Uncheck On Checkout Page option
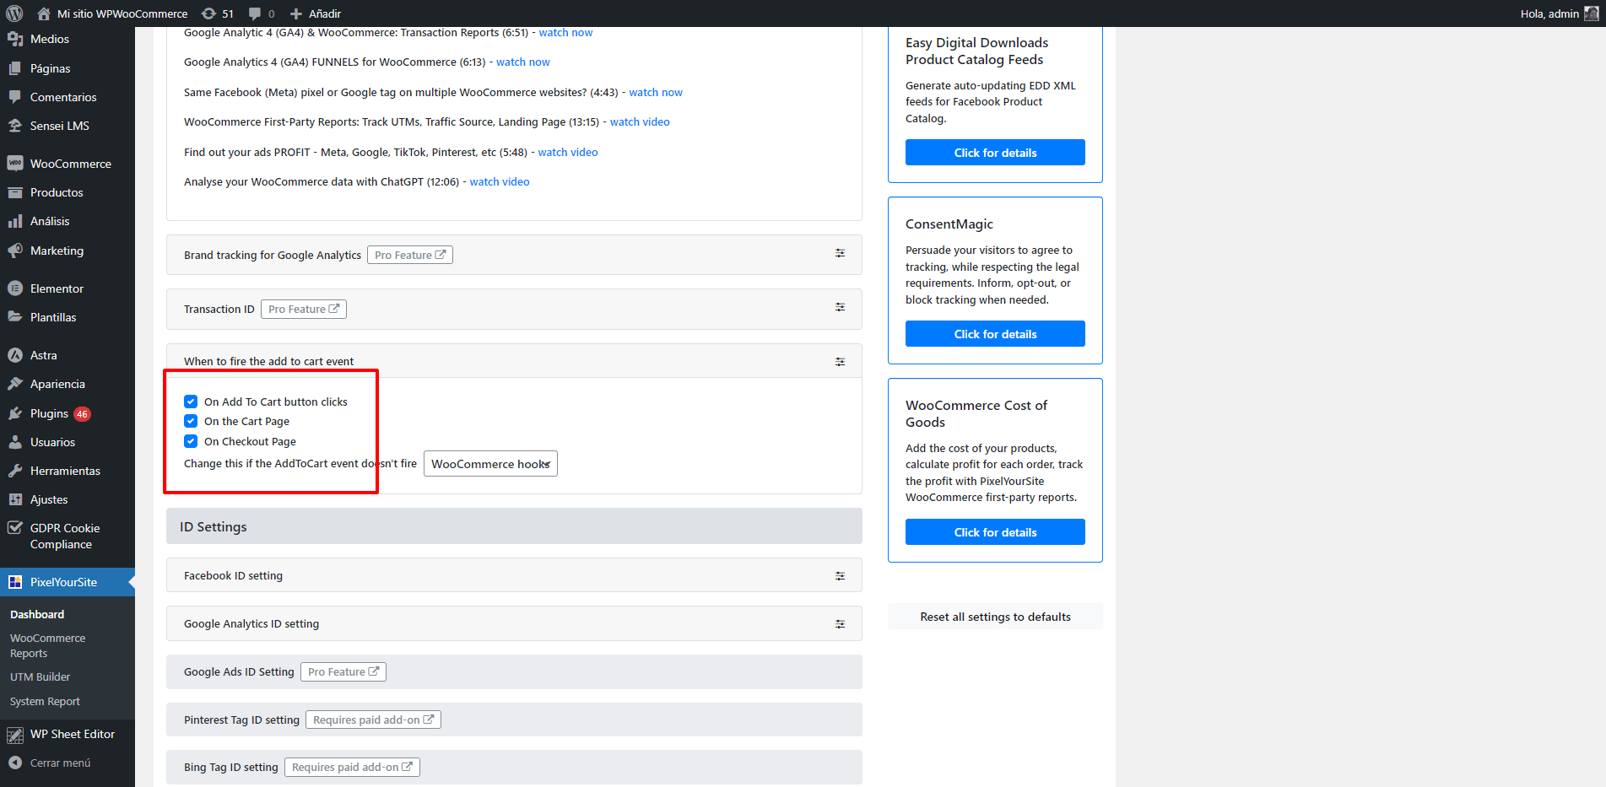1606x787 pixels. point(191,441)
